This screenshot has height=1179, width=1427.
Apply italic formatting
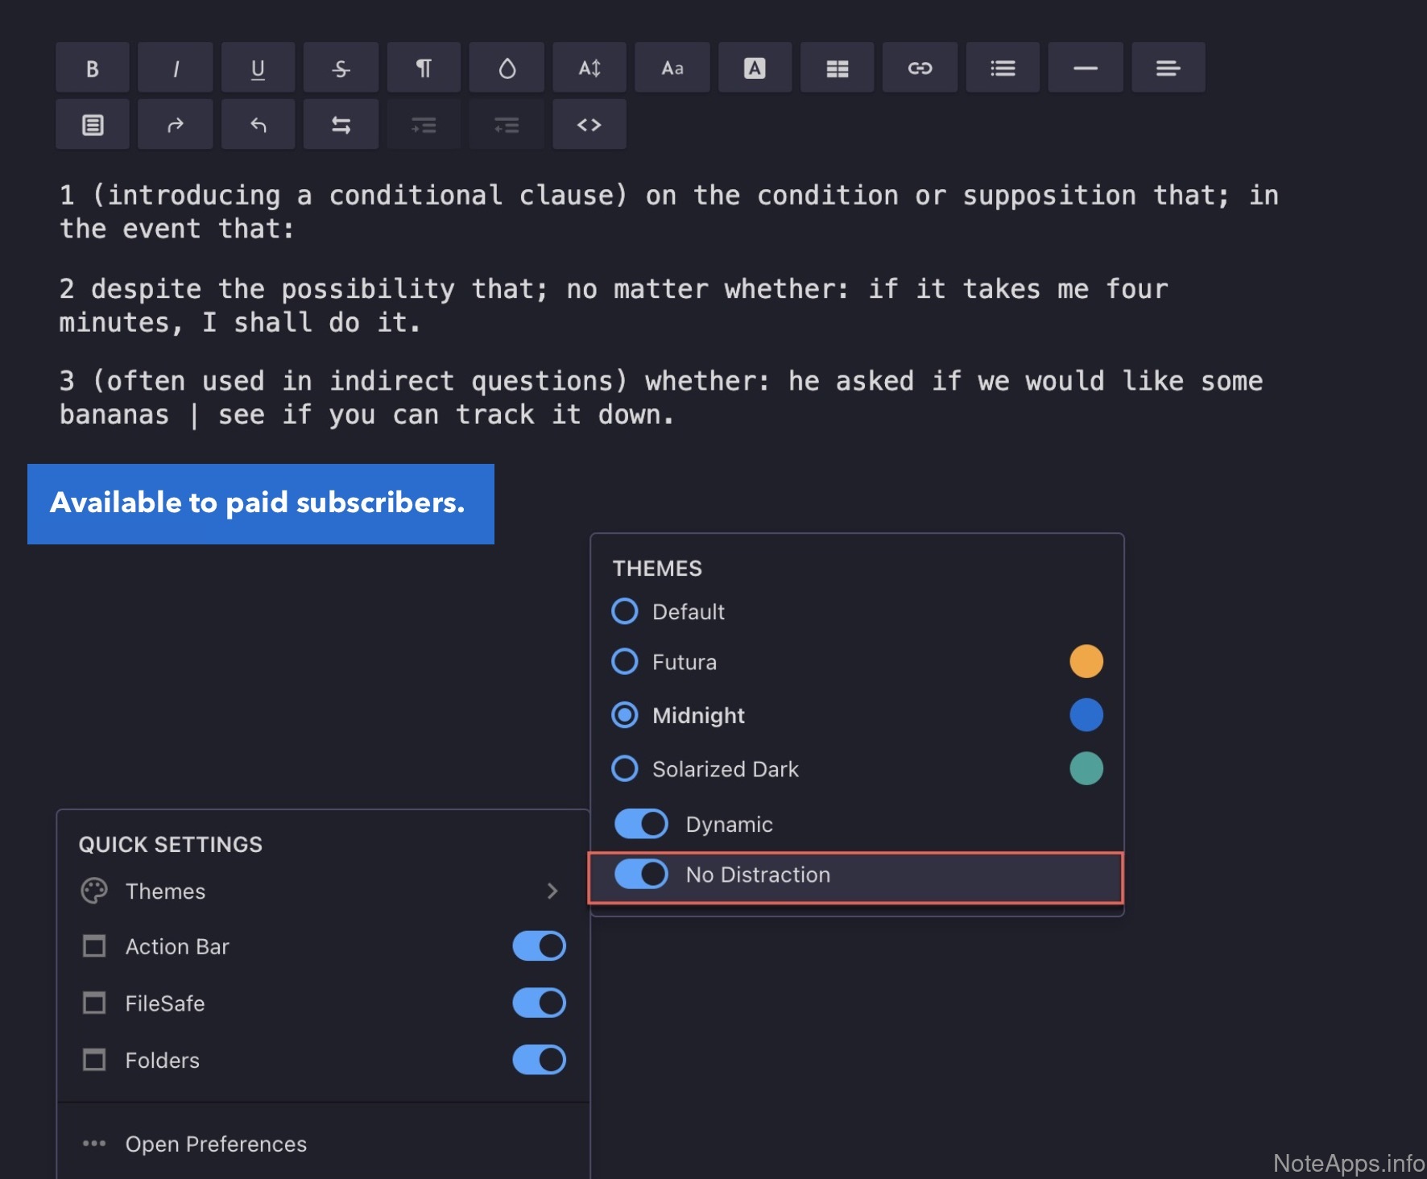tap(176, 68)
